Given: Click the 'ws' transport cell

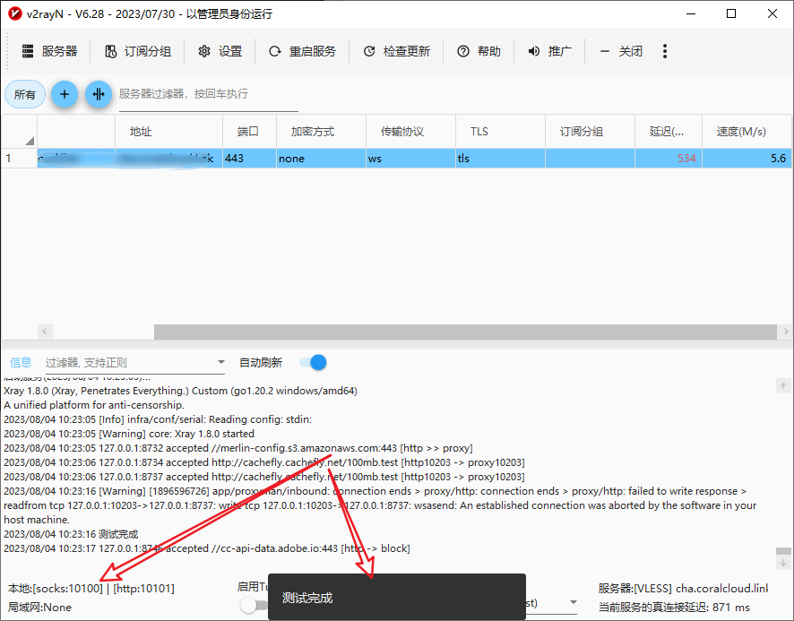Looking at the screenshot, I should [x=410, y=159].
